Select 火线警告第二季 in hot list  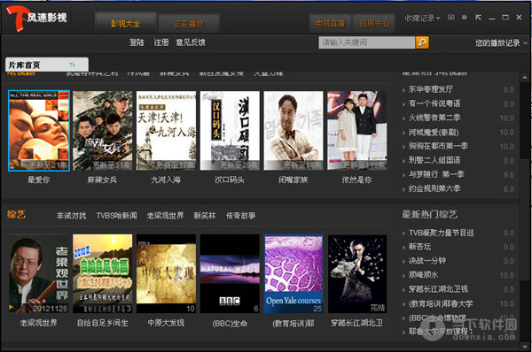[x=434, y=118]
